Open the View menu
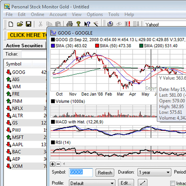Viewport: 186px width, 186px height. coord(77,15)
